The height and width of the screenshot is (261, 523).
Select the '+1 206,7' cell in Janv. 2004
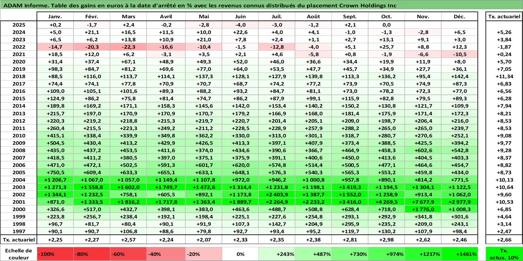click(55, 180)
